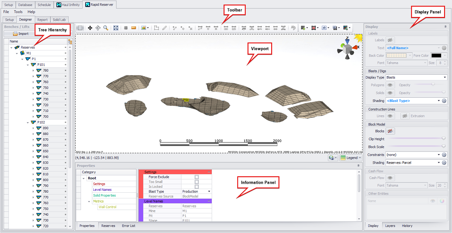The image size is (452, 233).
Task: Activate the pan (move) tool
Action: (90, 28)
